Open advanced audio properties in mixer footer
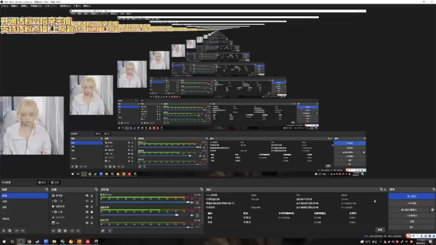 [x=103, y=231]
